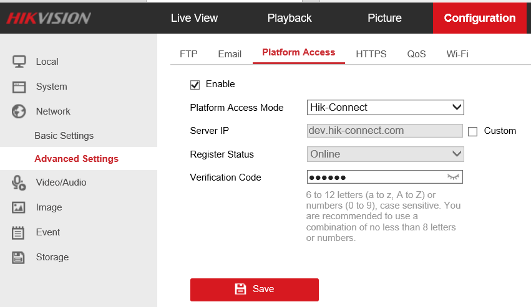
Task: Expand the Register Status dropdown
Action: coord(385,154)
